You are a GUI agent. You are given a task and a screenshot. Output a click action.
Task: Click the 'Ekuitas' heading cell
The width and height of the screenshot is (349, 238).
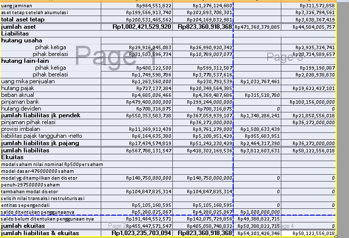51,157
